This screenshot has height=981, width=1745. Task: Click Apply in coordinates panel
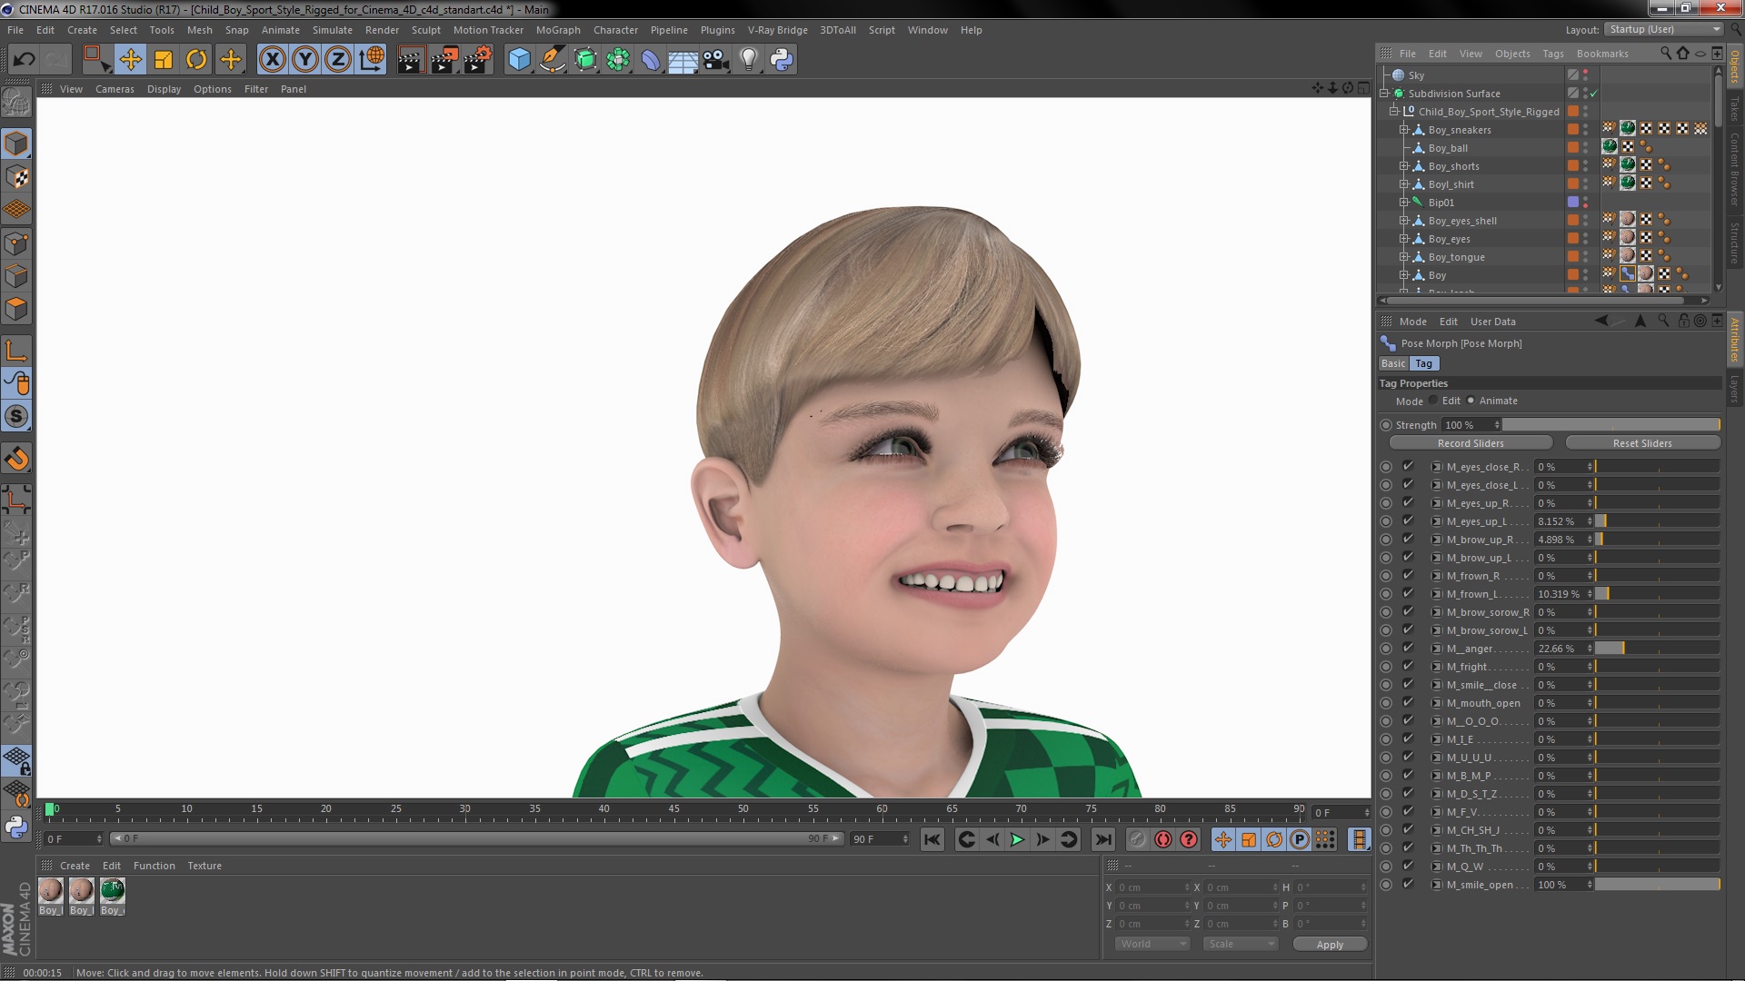(x=1330, y=945)
